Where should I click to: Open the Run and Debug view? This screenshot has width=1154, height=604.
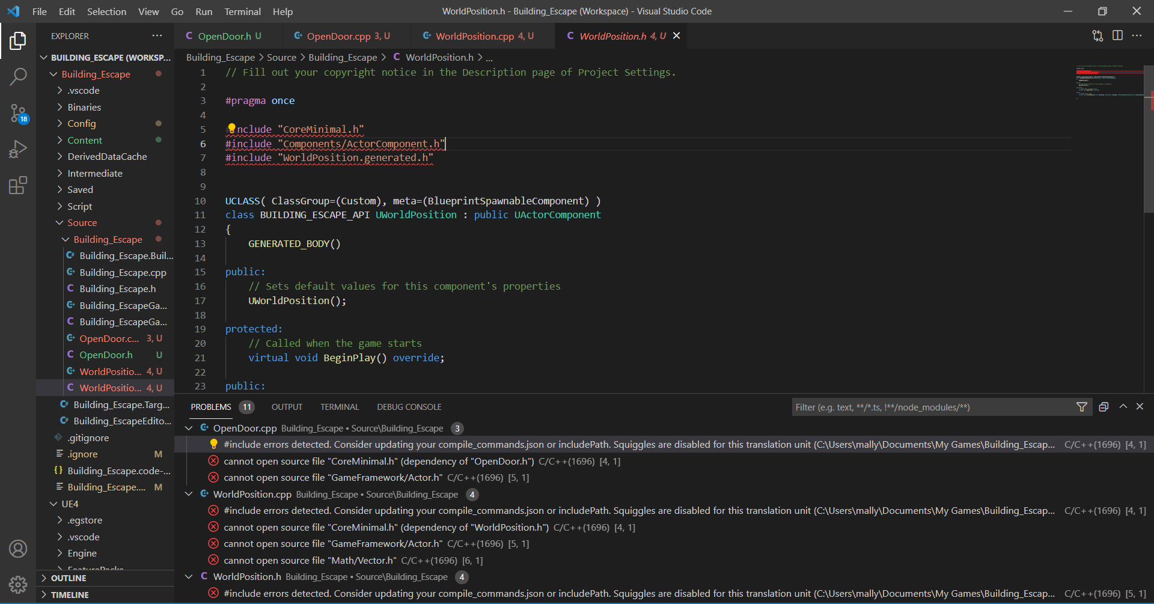(x=18, y=148)
